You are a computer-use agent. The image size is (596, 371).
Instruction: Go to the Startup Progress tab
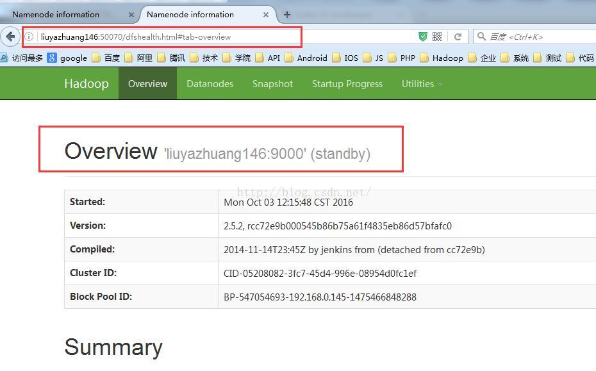(347, 84)
